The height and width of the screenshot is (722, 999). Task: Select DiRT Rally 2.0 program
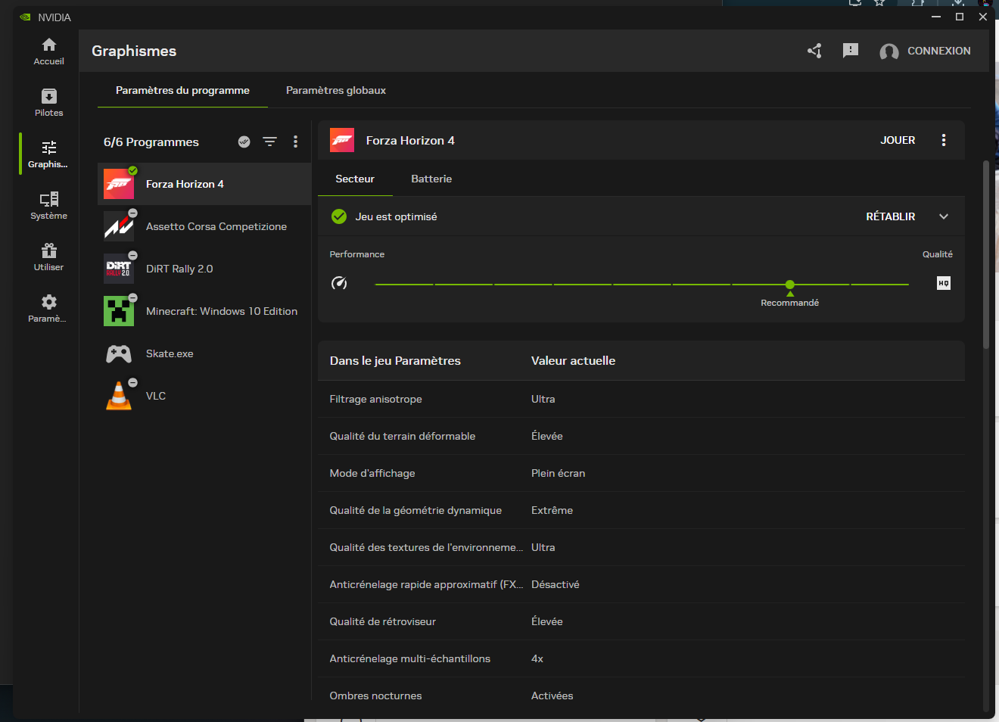(x=204, y=269)
